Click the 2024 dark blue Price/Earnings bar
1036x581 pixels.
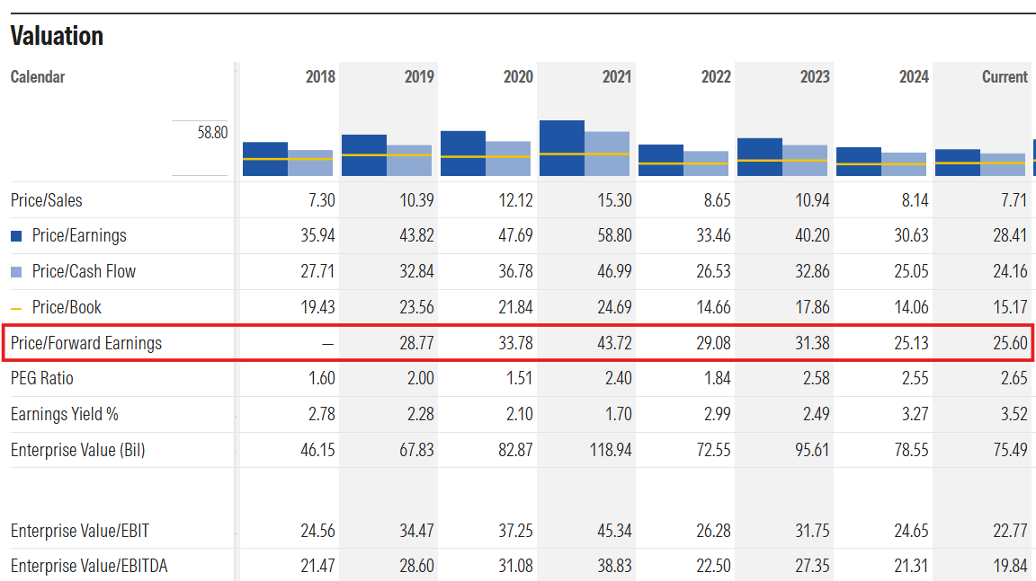(858, 161)
